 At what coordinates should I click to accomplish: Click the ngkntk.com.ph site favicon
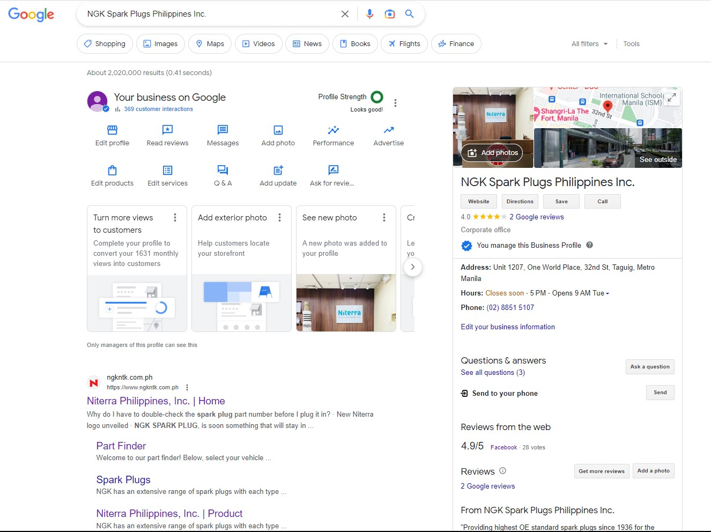click(94, 382)
